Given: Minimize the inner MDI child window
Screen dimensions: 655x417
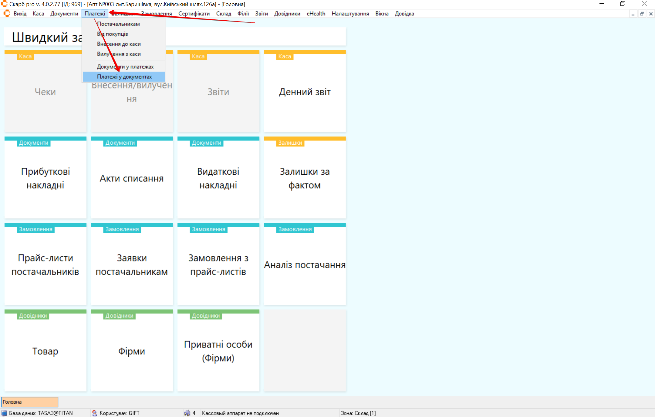Looking at the screenshot, I should (633, 14).
